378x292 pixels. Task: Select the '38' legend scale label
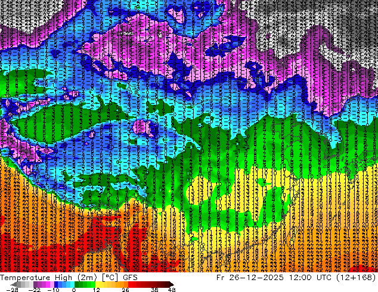pos(155,290)
